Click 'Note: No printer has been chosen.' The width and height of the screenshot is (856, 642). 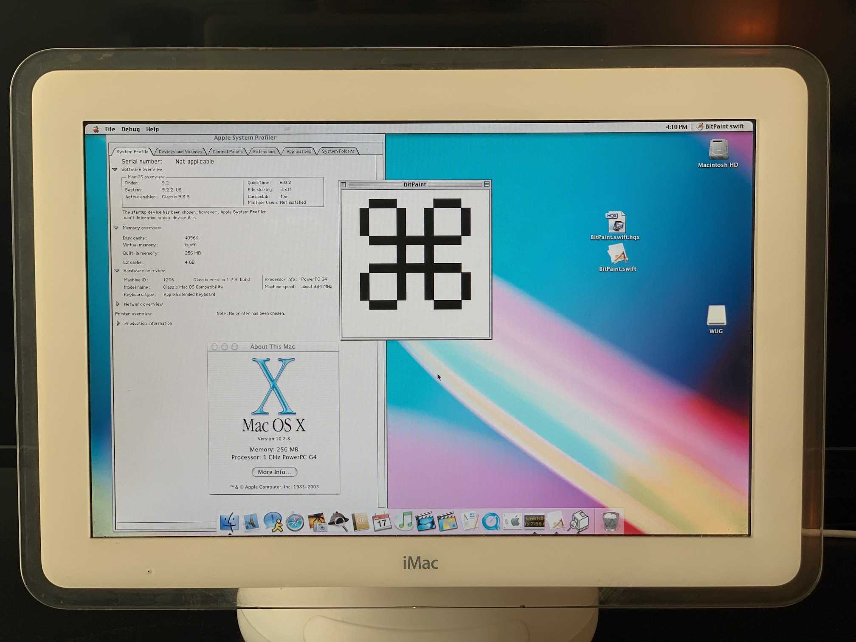click(x=251, y=313)
